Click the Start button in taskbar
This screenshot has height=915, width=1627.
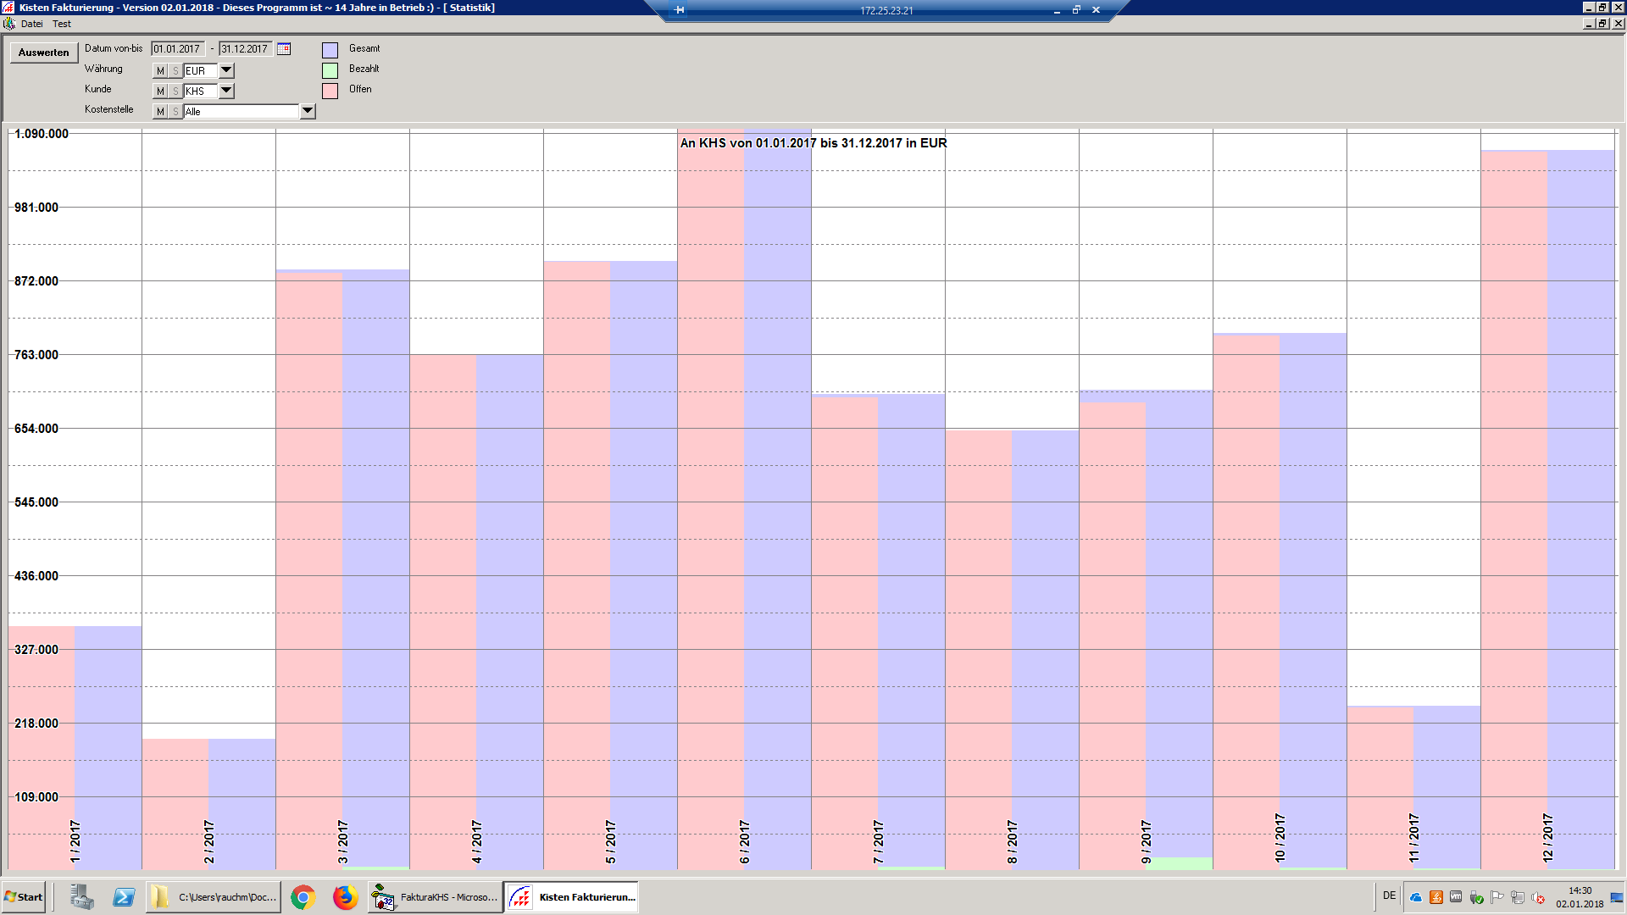[x=24, y=897]
